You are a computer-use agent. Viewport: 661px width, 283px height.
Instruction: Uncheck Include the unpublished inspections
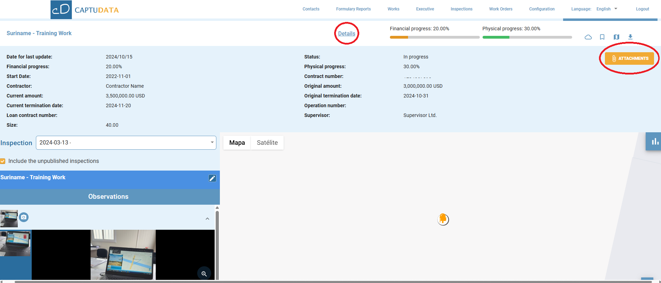3,161
